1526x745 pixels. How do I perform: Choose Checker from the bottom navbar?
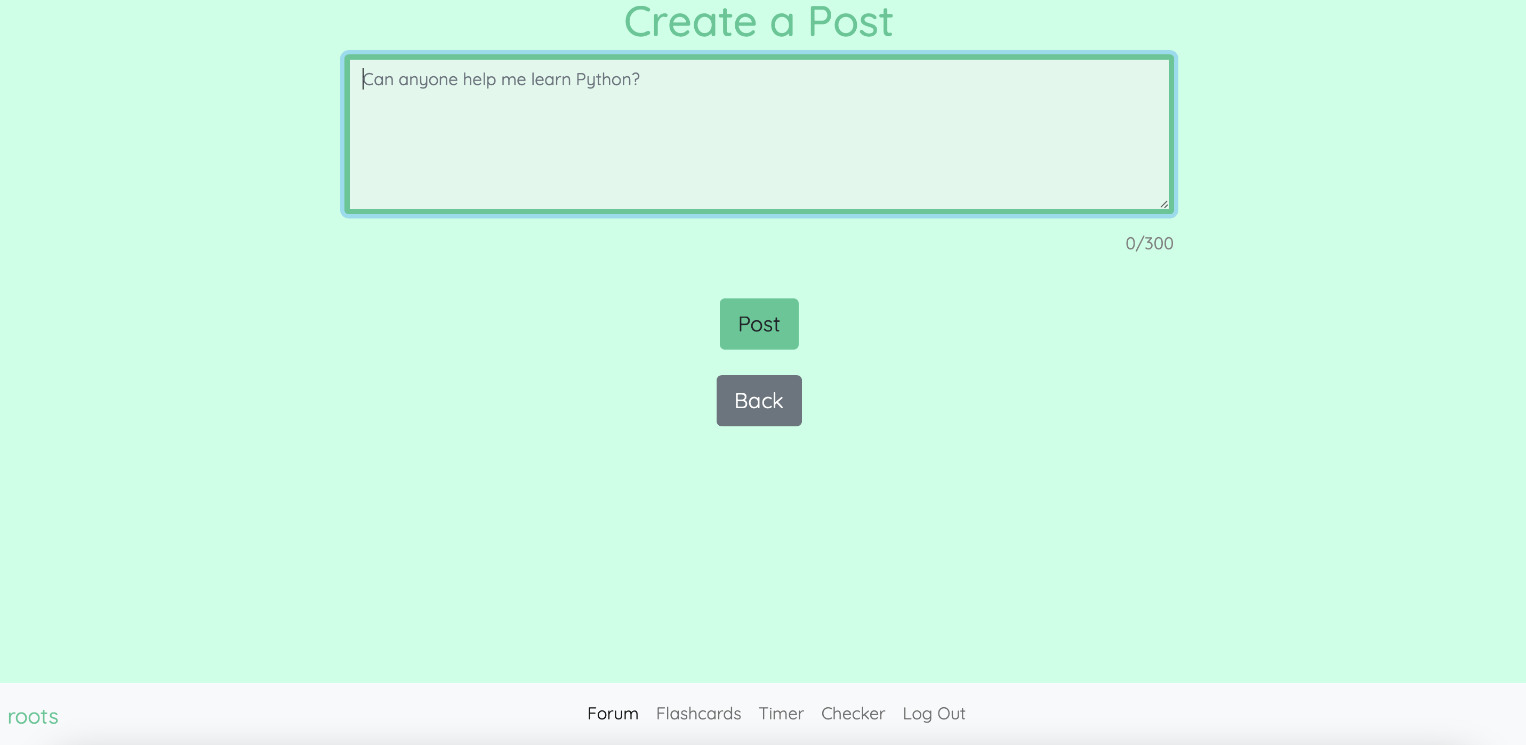853,714
